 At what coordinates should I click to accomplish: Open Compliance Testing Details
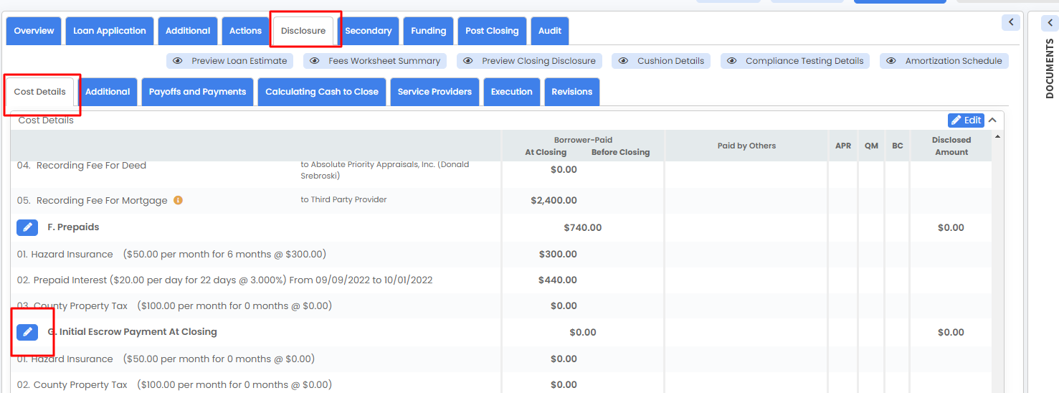coord(795,61)
